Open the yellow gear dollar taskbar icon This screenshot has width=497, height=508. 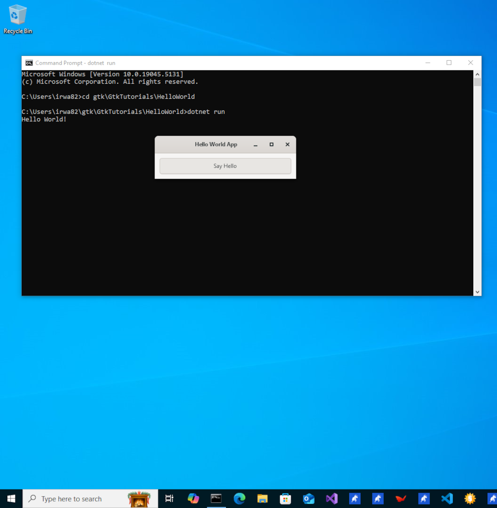(469, 498)
